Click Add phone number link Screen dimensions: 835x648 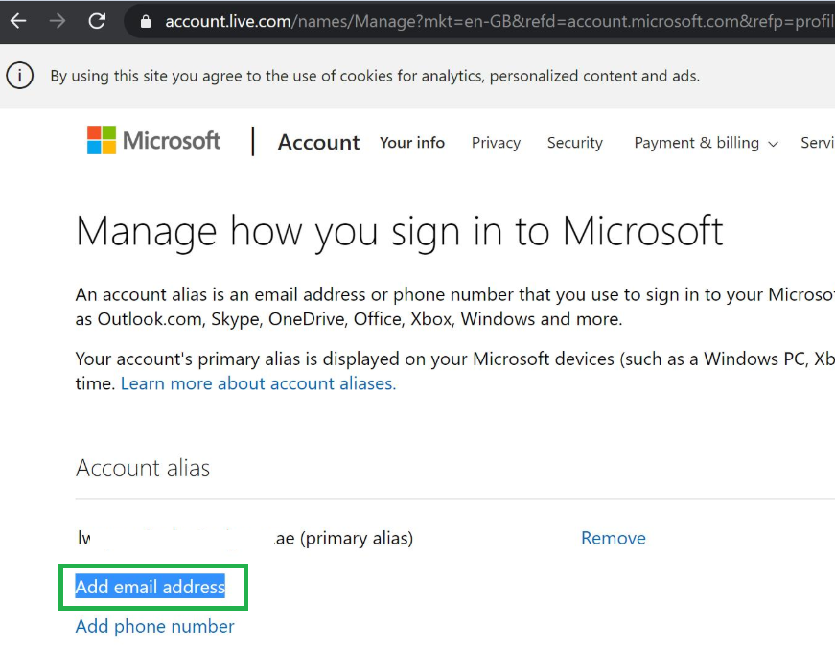[x=154, y=626]
